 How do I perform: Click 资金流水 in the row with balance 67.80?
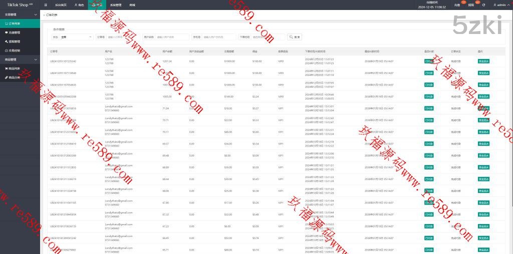pyautogui.click(x=483, y=202)
